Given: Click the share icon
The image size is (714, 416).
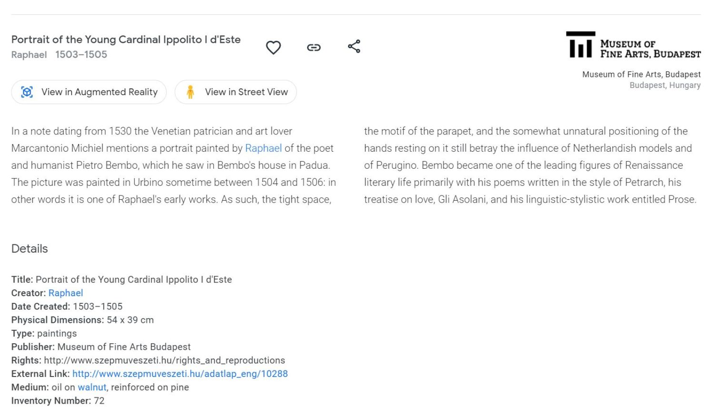Looking at the screenshot, I should [354, 46].
